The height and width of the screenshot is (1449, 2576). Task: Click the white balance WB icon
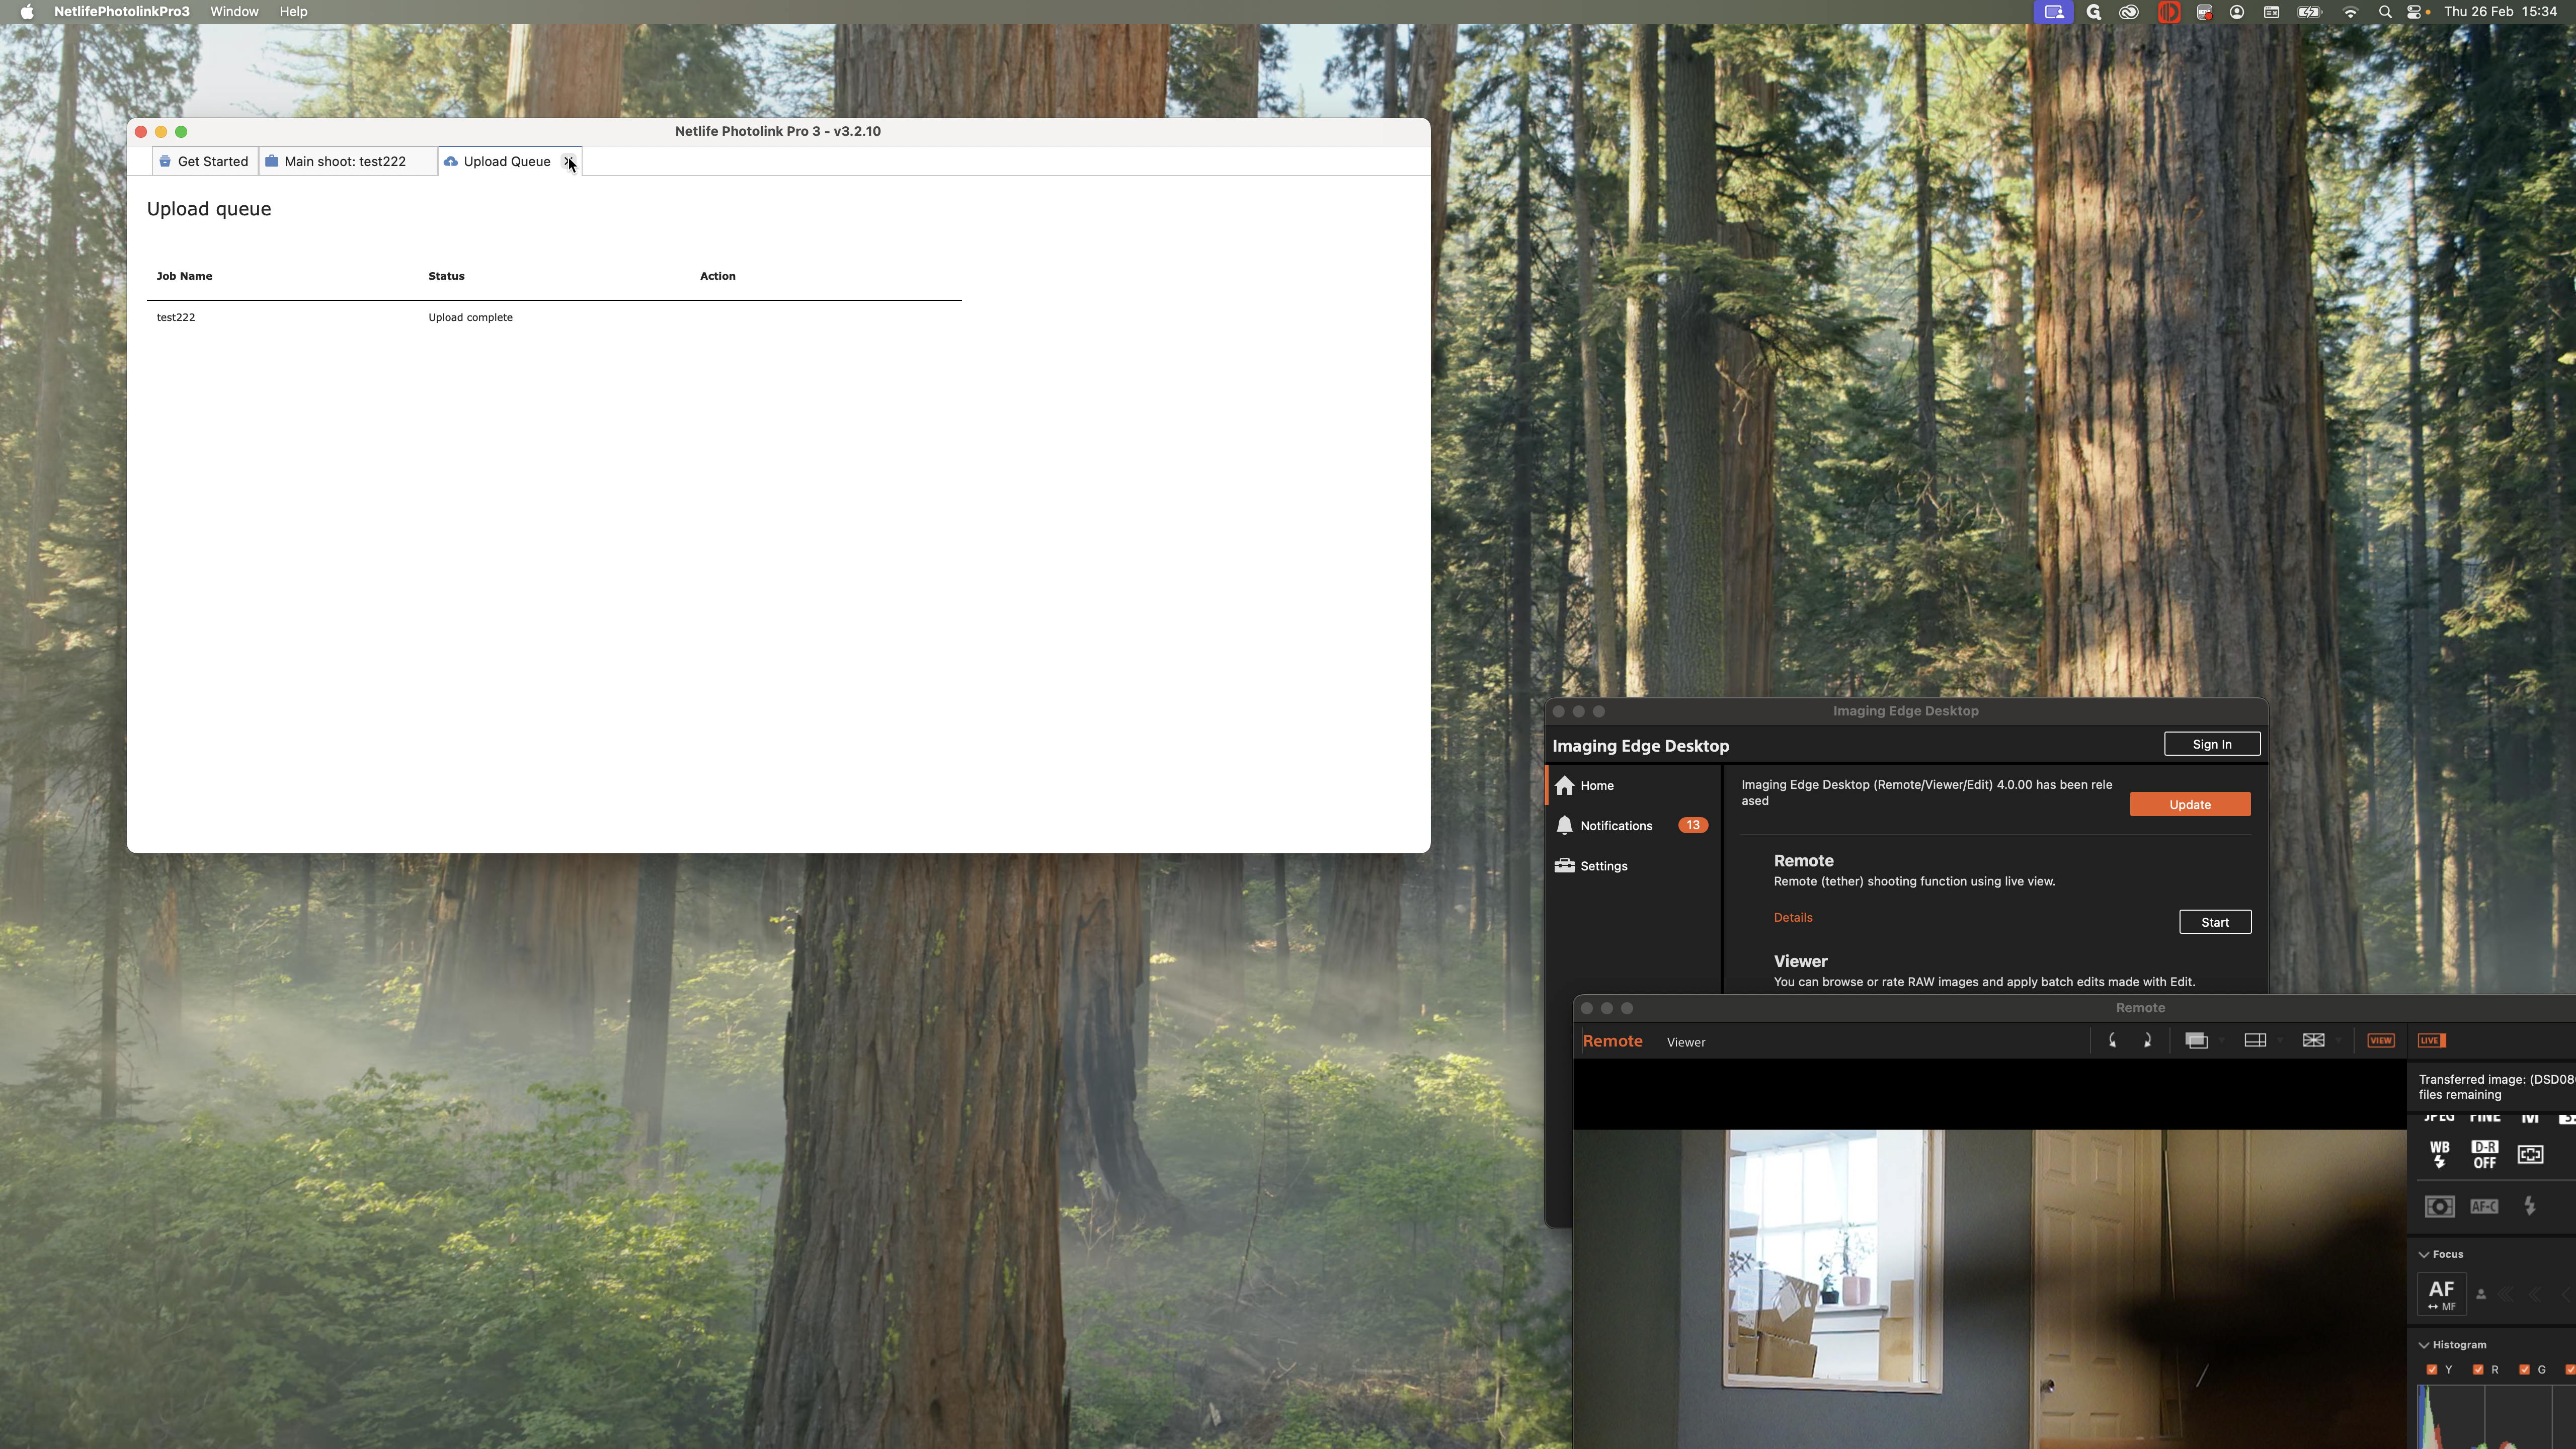point(2439,1154)
